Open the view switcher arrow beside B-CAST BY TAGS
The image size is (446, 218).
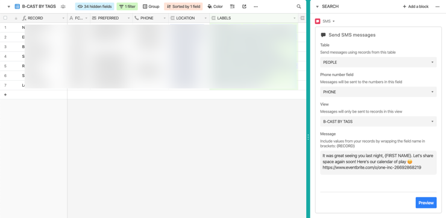(x=9, y=7)
